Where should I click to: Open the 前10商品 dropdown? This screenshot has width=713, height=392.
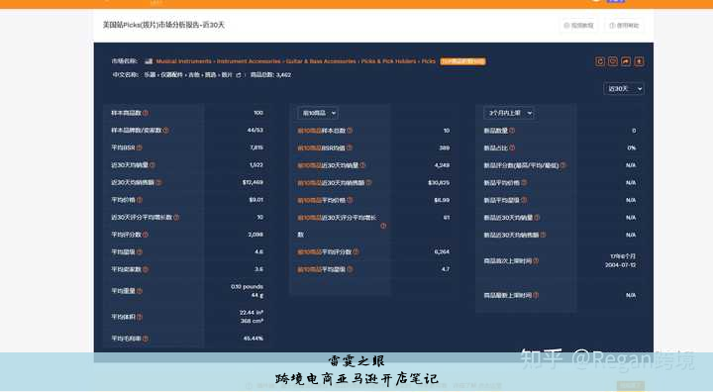coord(318,113)
